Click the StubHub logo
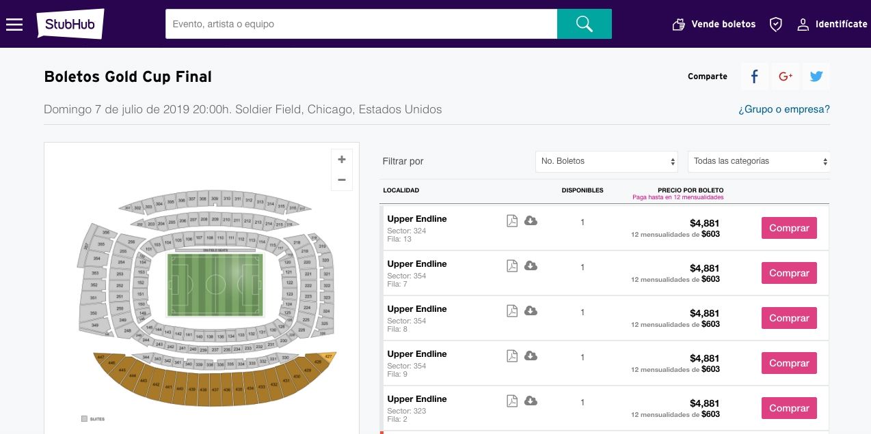This screenshot has width=871, height=434. pos(69,23)
